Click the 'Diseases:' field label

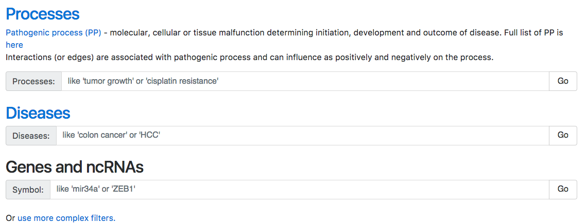[31, 136]
